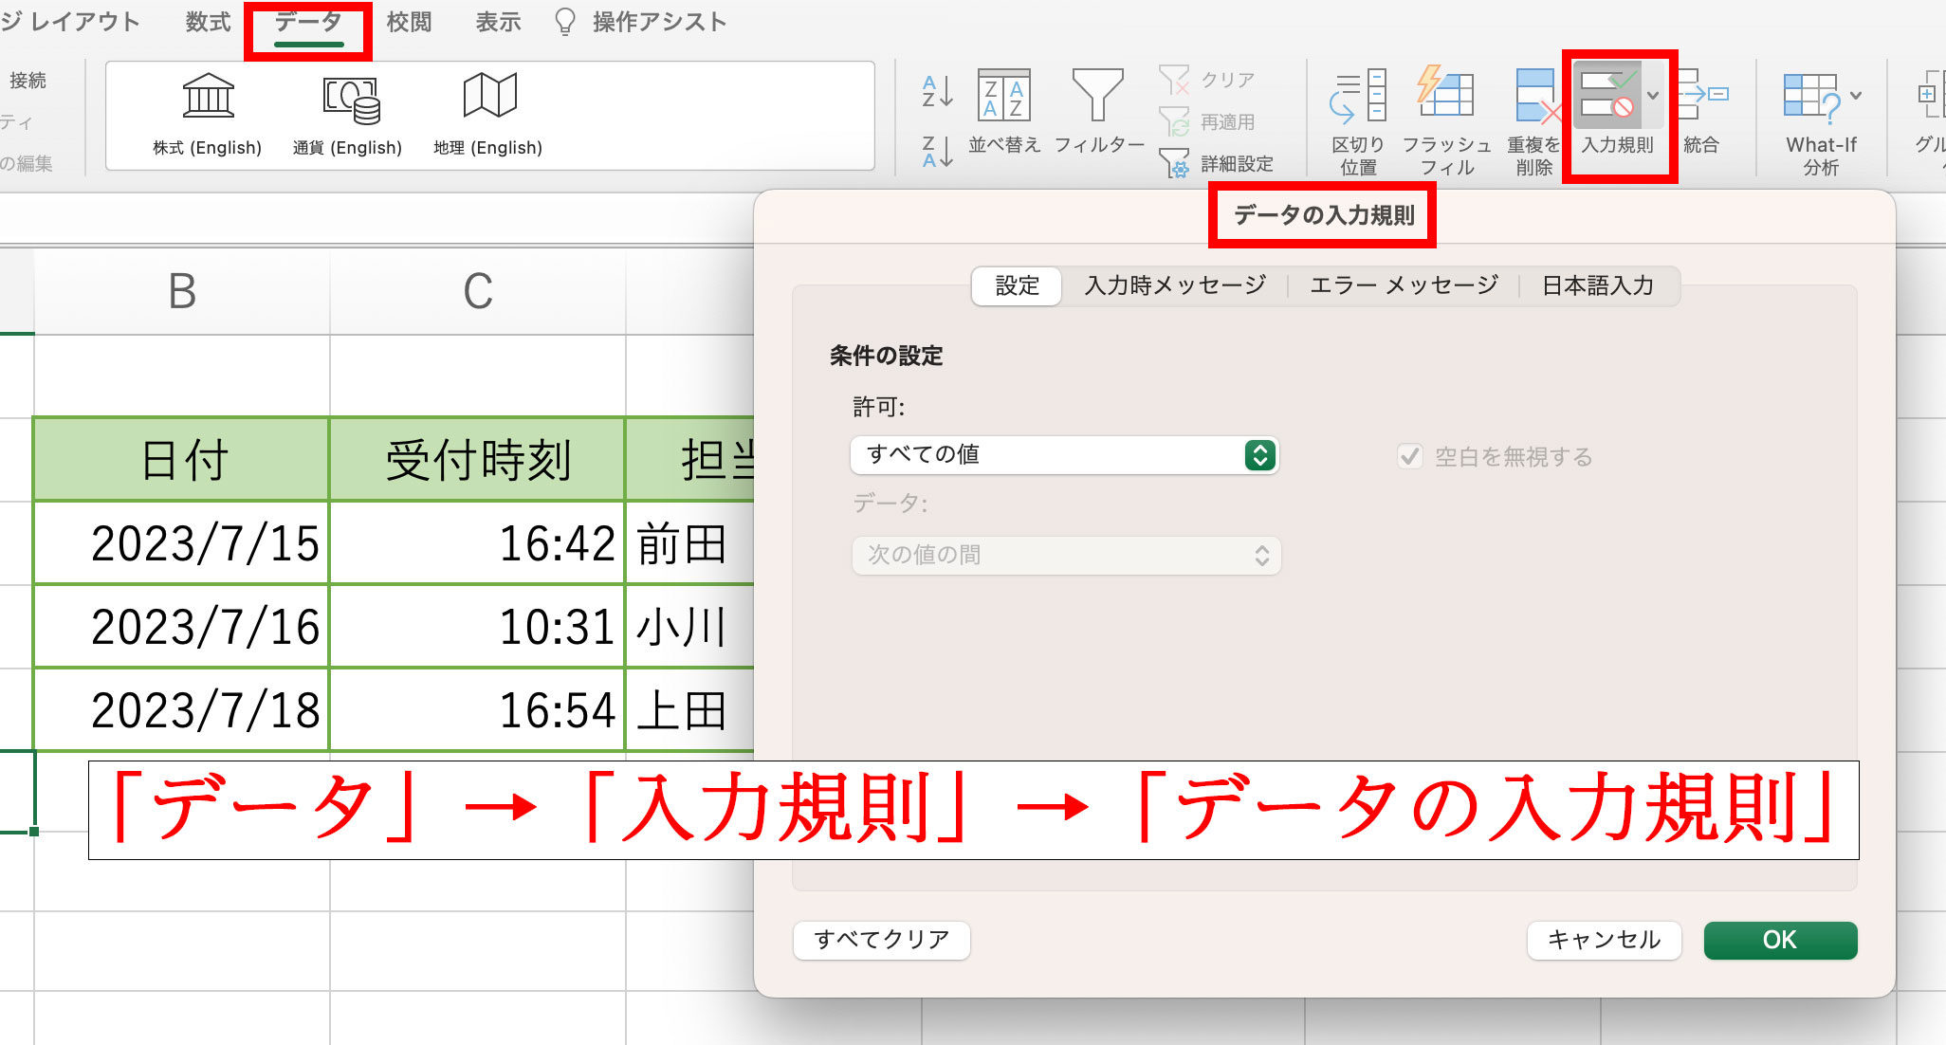Image resolution: width=1946 pixels, height=1045 pixels.
Task: Choose the Geography (地理) data type icon
Action: tap(489, 97)
